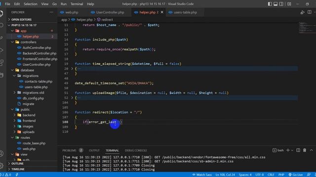Open errors and warnings count in status bar
The height and width of the screenshot is (177, 316).
(5, 175)
